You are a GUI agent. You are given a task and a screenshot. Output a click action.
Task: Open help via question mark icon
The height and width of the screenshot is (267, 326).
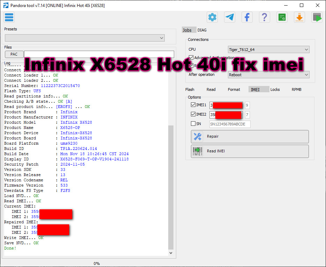coord(265,17)
